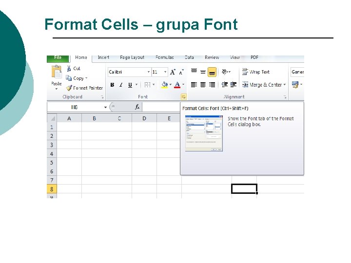Click in the formula bar
Viewport: 351px width, 263px height.
[x=161, y=107]
